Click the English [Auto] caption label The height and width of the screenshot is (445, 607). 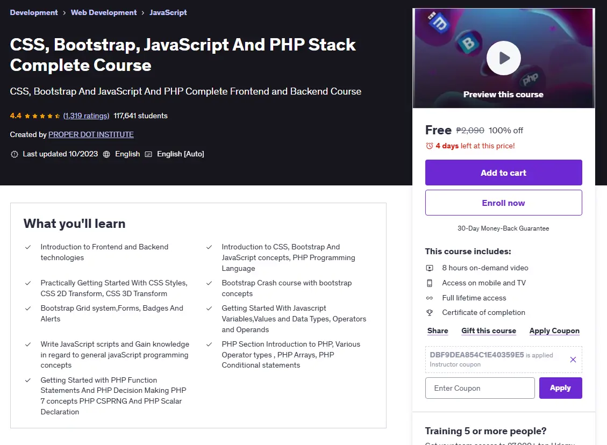click(x=181, y=154)
